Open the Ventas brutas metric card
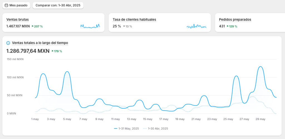 click(53, 23)
